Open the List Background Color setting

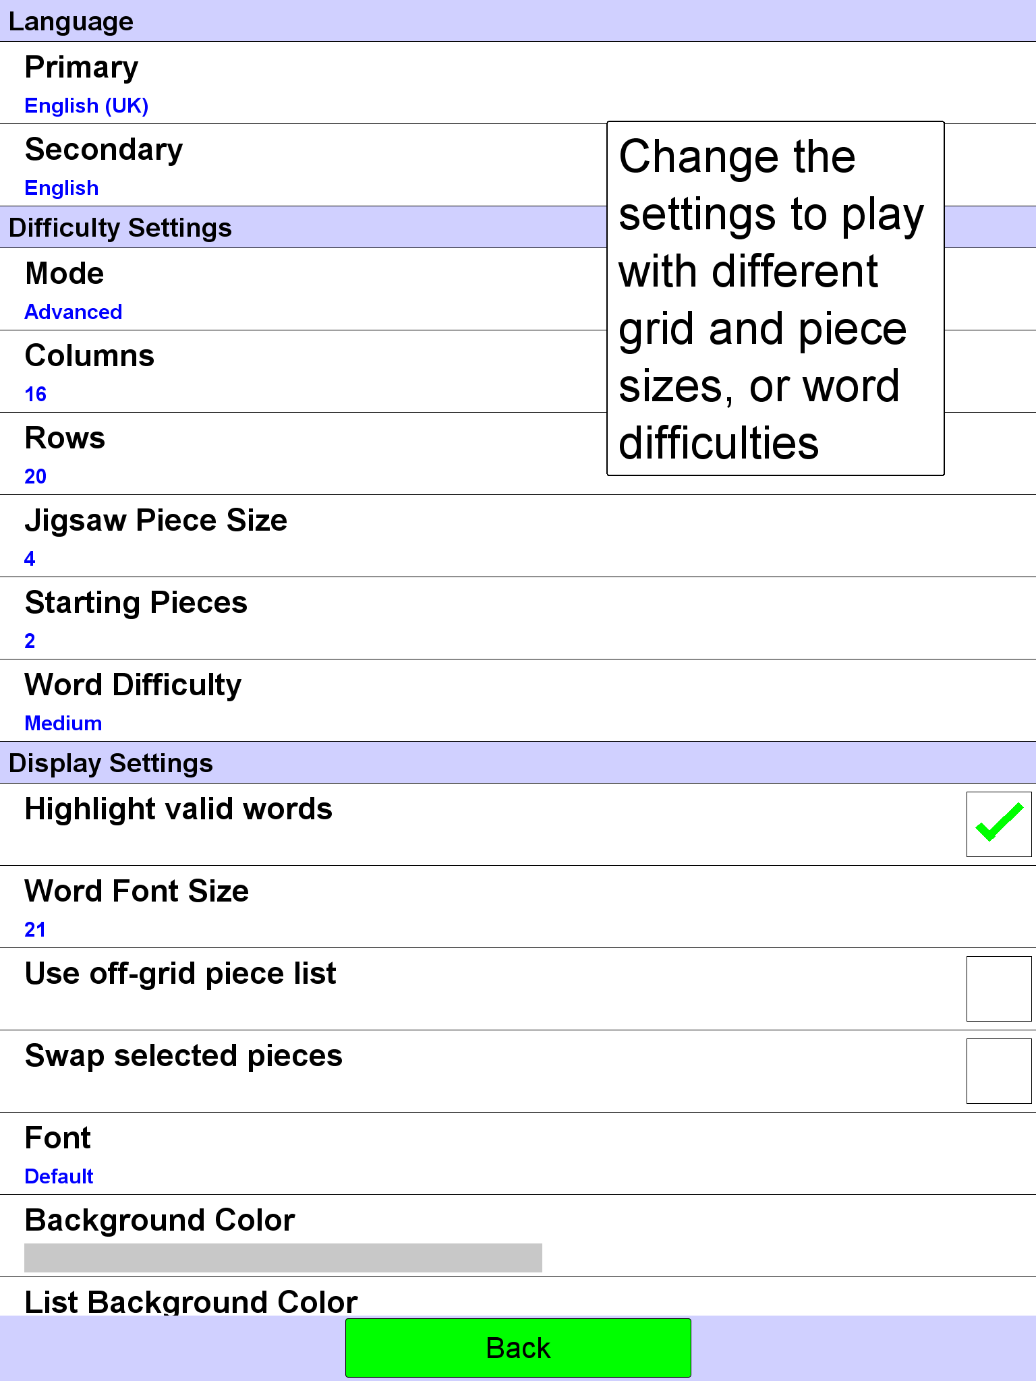(518, 1297)
